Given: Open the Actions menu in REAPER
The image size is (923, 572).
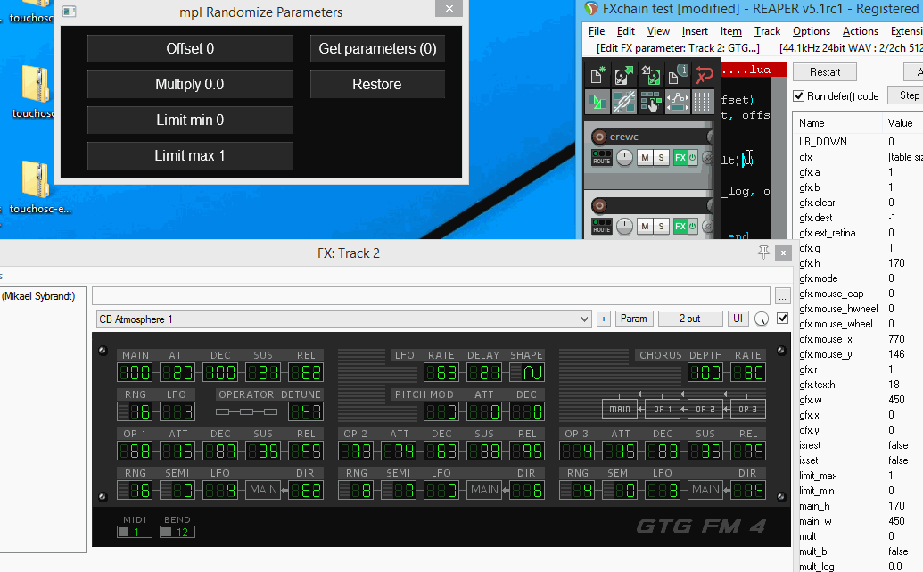Looking at the screenshot, I should click(860, 31).
